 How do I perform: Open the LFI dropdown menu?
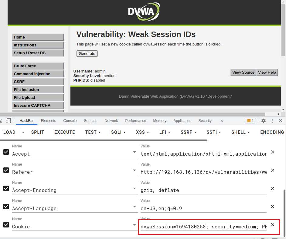click(x=165, y=132)
